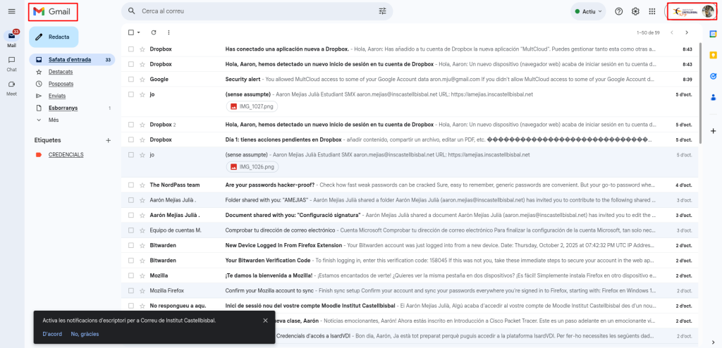This screenshot has height=348, width=722.
Task: Refresh the inbox message list
Action: tap(154, 32)
